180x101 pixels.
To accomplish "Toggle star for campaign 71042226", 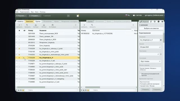I will pyautogui.click(x=19, y=61).
